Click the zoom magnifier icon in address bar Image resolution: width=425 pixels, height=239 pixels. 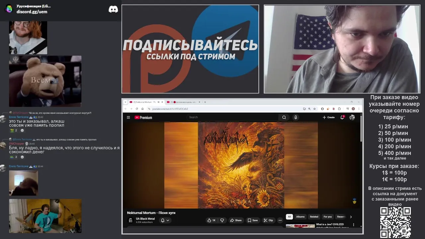(x=309, y=109)
